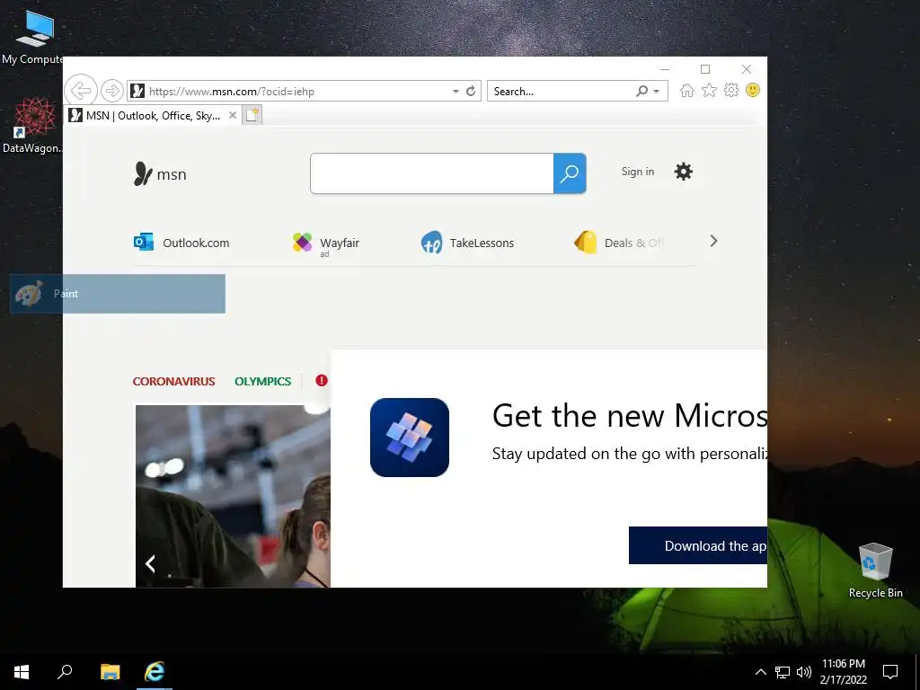Click the URL address field

296,91
